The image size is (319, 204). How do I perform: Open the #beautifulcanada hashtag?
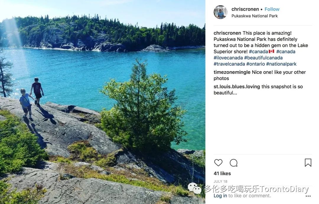pos(263,58)
